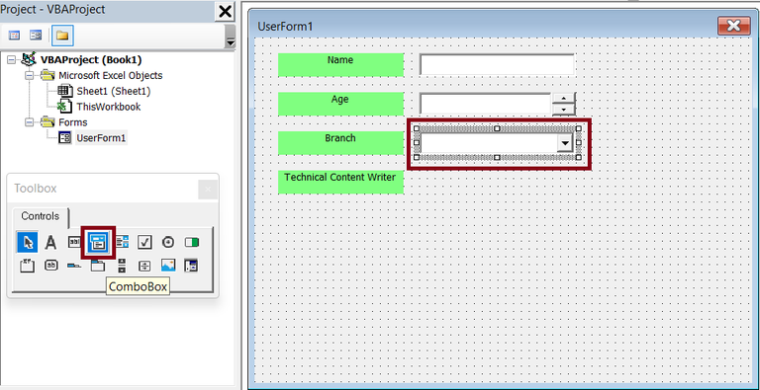The image size is (760, 390).
Task: Switch to the Controls tab in Toolbox
Action: 41,216
